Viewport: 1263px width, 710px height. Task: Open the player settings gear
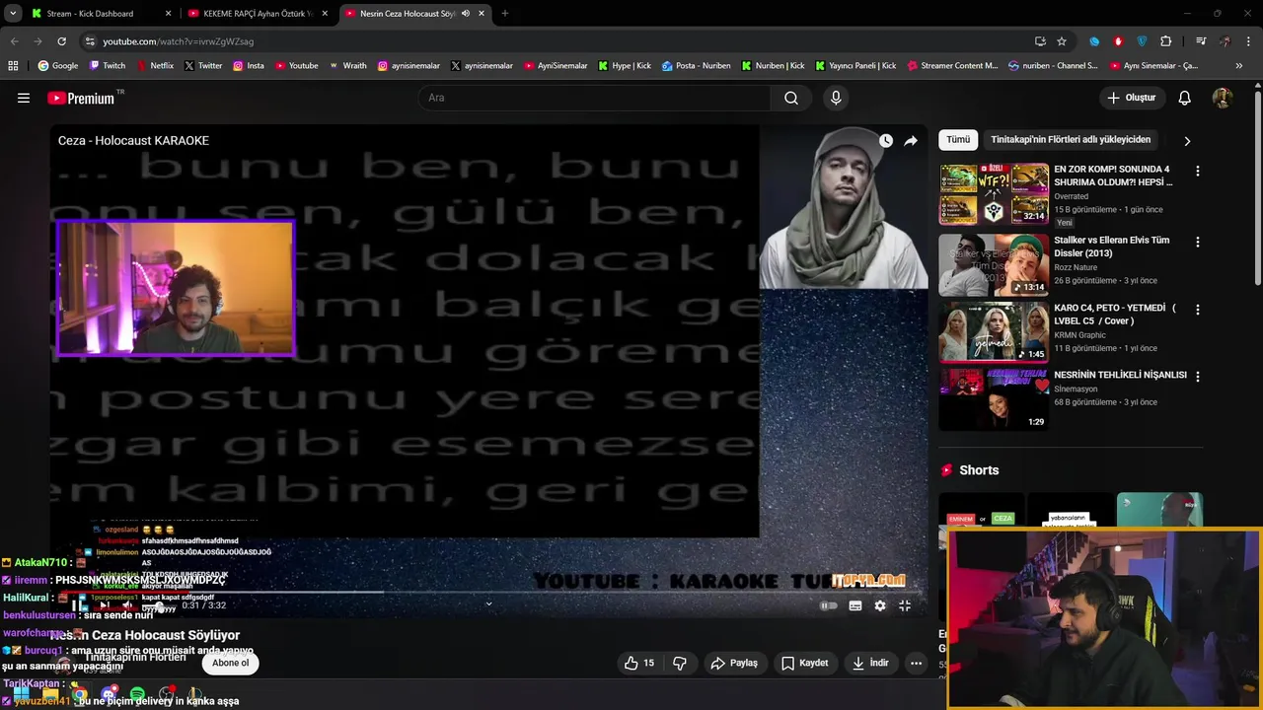880,605
